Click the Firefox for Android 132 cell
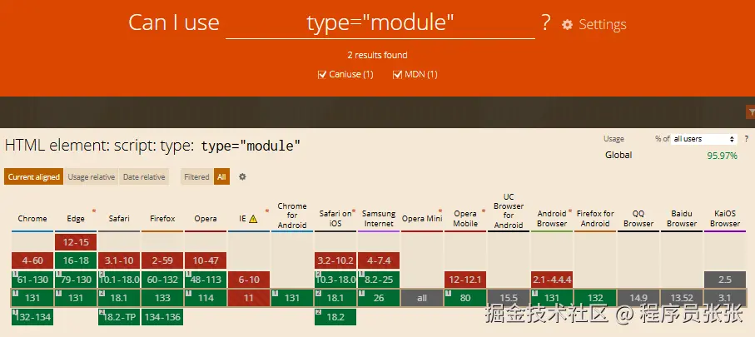 click(x=595, y=298)
